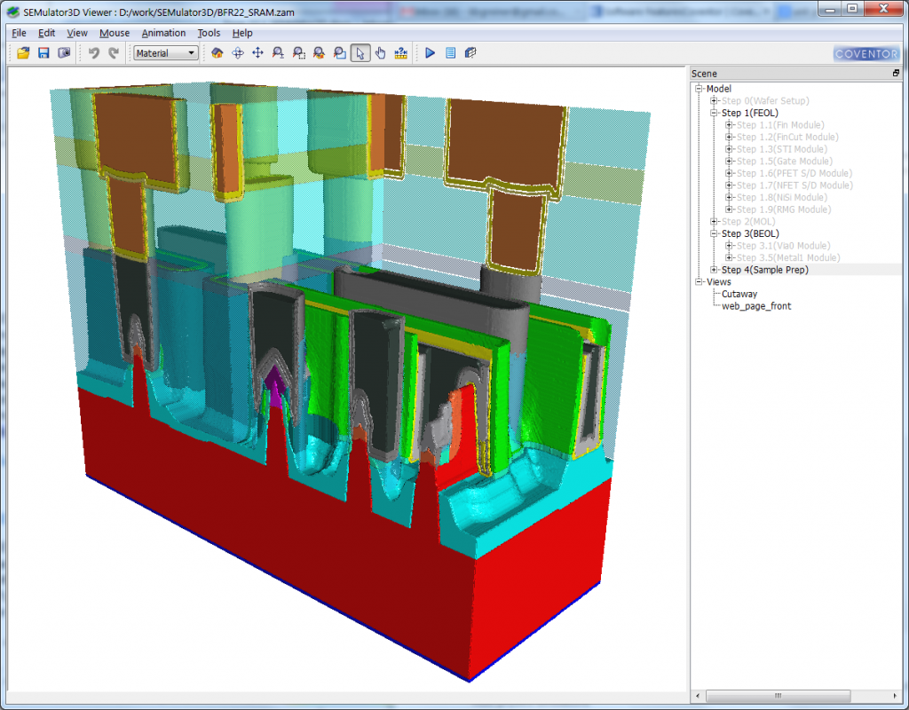Collapse the Step 1(FEOL) tree node
Viewport: 909px width, 710px height.
715,114
